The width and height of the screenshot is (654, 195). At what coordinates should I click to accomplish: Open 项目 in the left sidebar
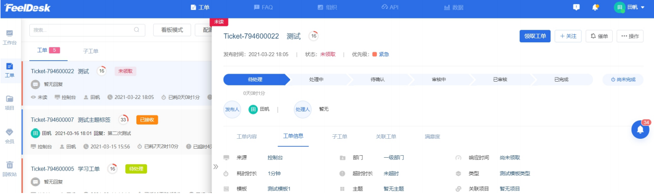click(x=9, y=103)
